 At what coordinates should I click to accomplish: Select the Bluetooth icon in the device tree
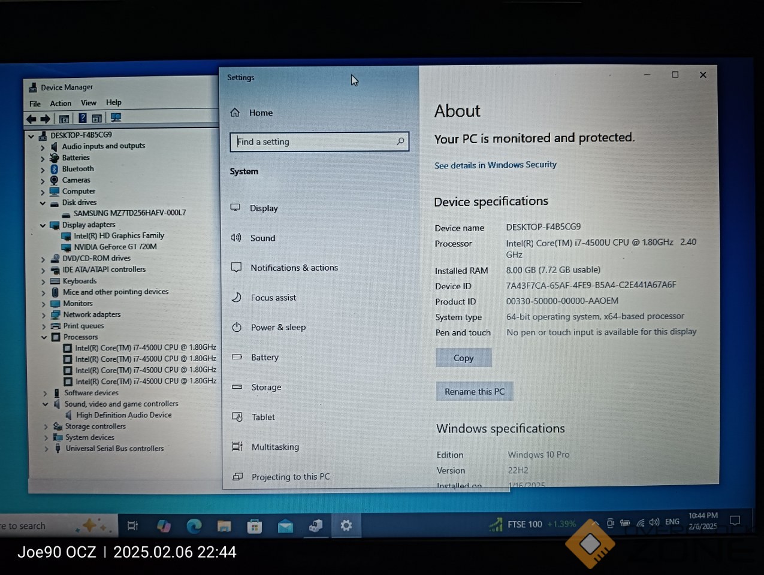(x=54, y=169)
